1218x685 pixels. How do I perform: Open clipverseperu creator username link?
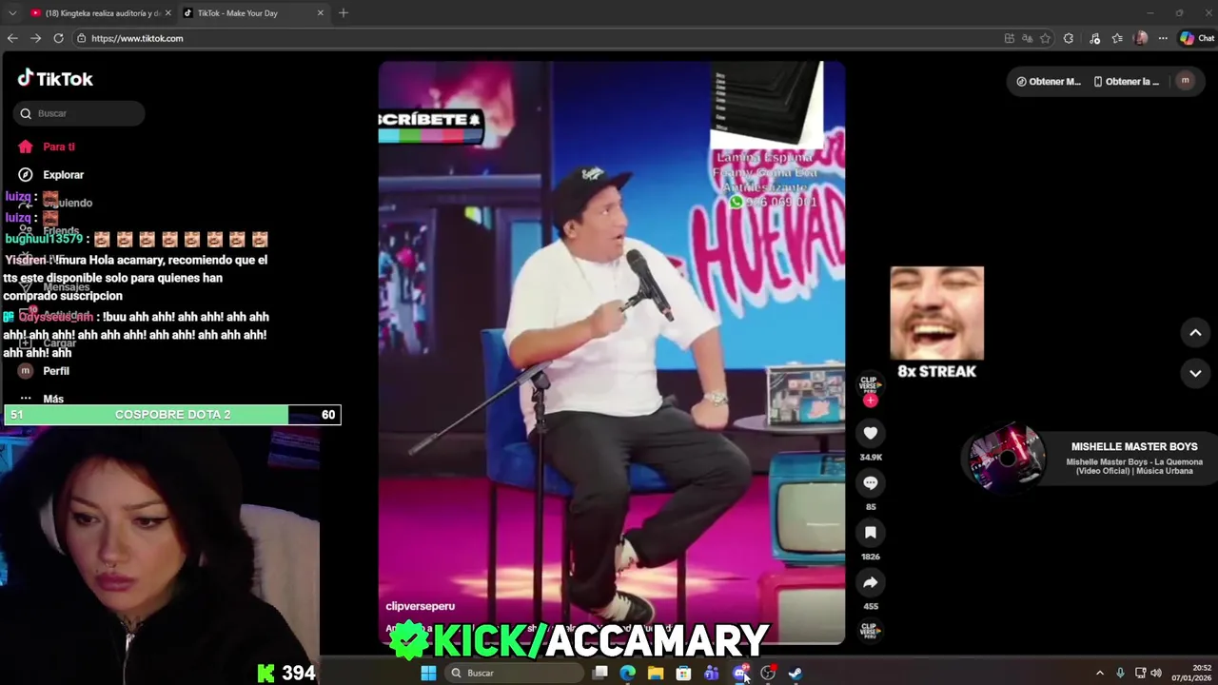click(420, 606)
